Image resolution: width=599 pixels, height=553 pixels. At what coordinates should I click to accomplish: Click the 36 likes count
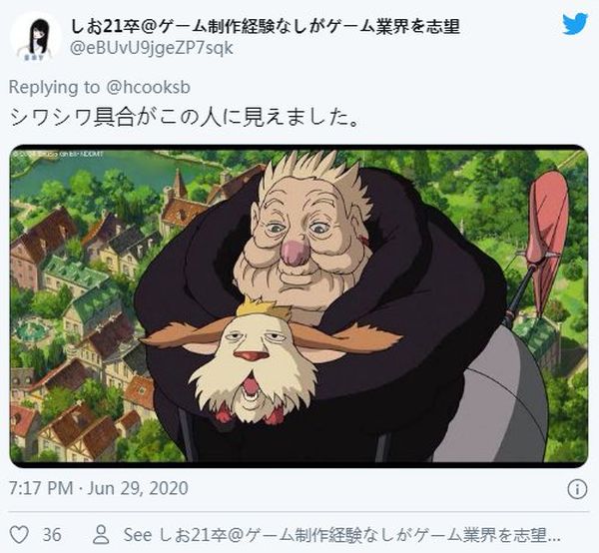(x=52, y=535)
